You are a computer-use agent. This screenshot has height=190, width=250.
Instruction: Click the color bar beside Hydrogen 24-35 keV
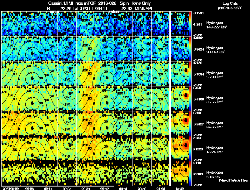click(190, 124)
